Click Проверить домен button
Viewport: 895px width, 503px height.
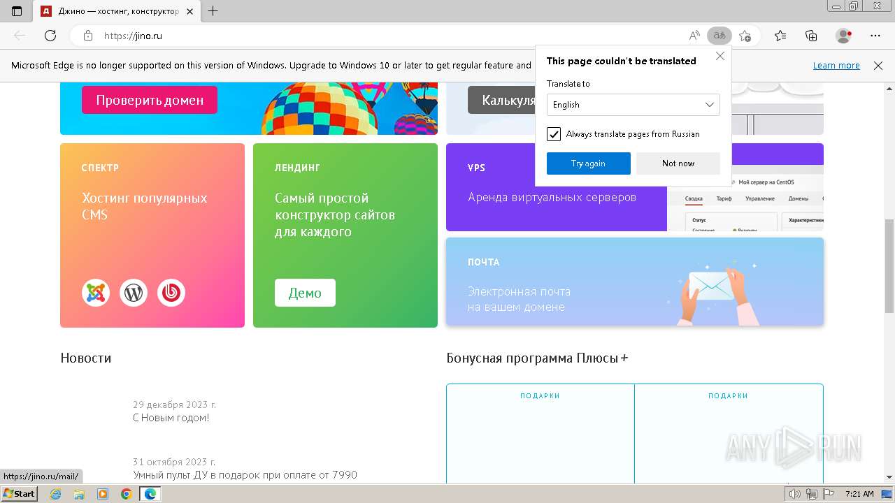tap(150, 100)
